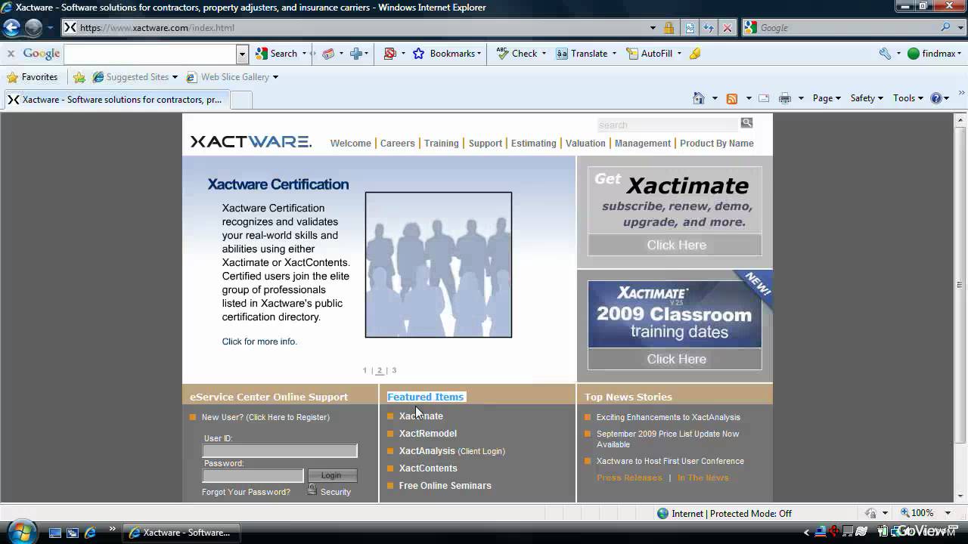Click the browser Back arrow button
968x544 pixels.
(x=11, y=28)
